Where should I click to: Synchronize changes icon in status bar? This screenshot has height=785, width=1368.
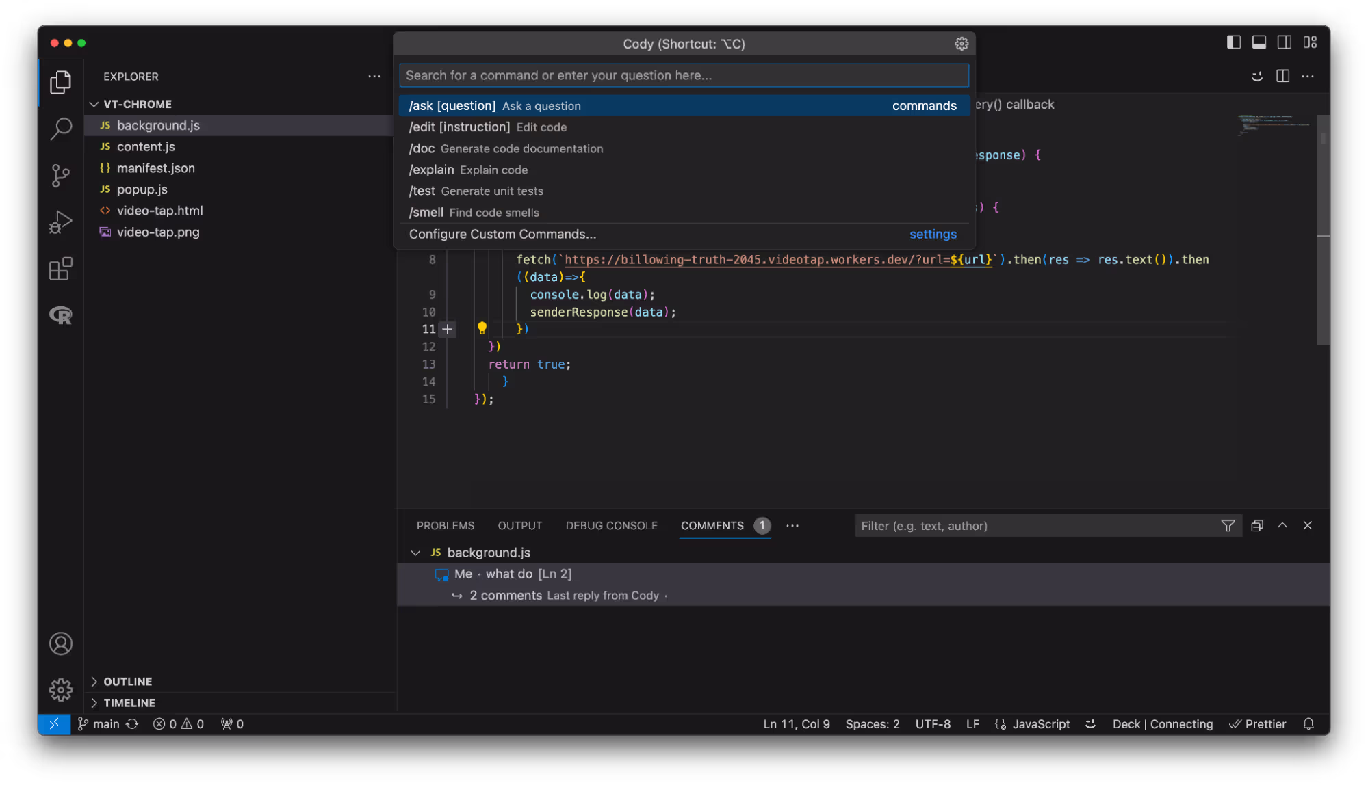pyautogui.click(x=132, y=723)
